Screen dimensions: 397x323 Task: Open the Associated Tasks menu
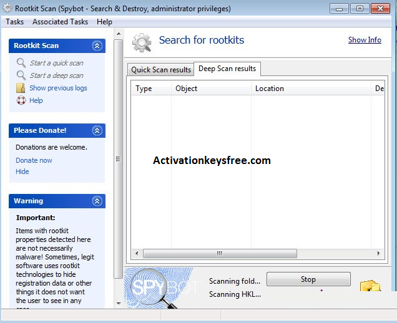[61, 22]
